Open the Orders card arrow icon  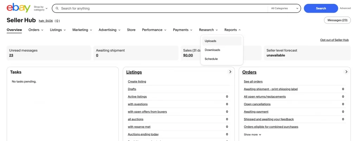346,72
